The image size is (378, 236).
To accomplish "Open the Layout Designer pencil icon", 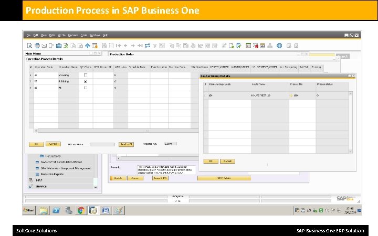I will (x=224, y=46).
